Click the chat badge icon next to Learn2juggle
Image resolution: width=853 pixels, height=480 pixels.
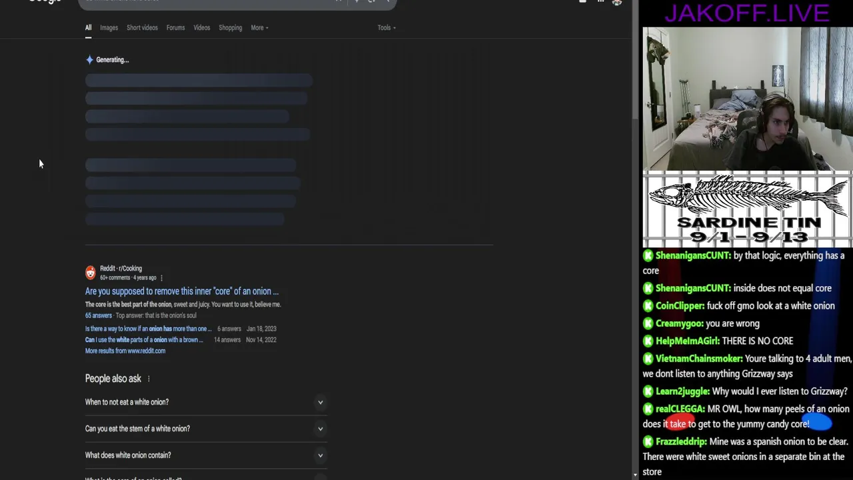[648, 391]
